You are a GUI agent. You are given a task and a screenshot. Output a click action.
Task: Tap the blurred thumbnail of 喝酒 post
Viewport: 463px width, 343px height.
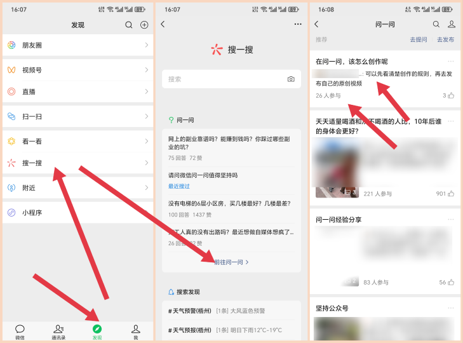[x=337, y=168]
